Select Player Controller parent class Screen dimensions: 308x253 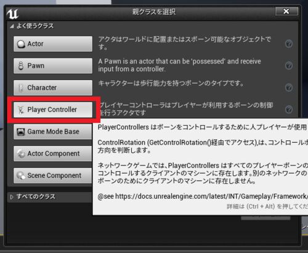(53, 110)
